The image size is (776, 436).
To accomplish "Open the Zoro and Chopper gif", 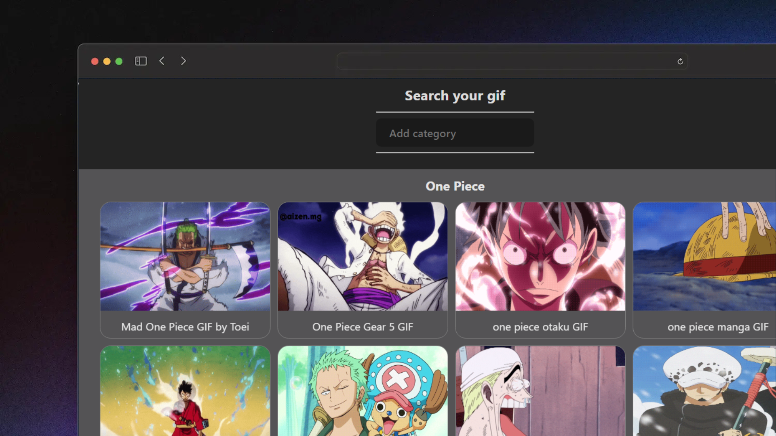I will 363,391.
